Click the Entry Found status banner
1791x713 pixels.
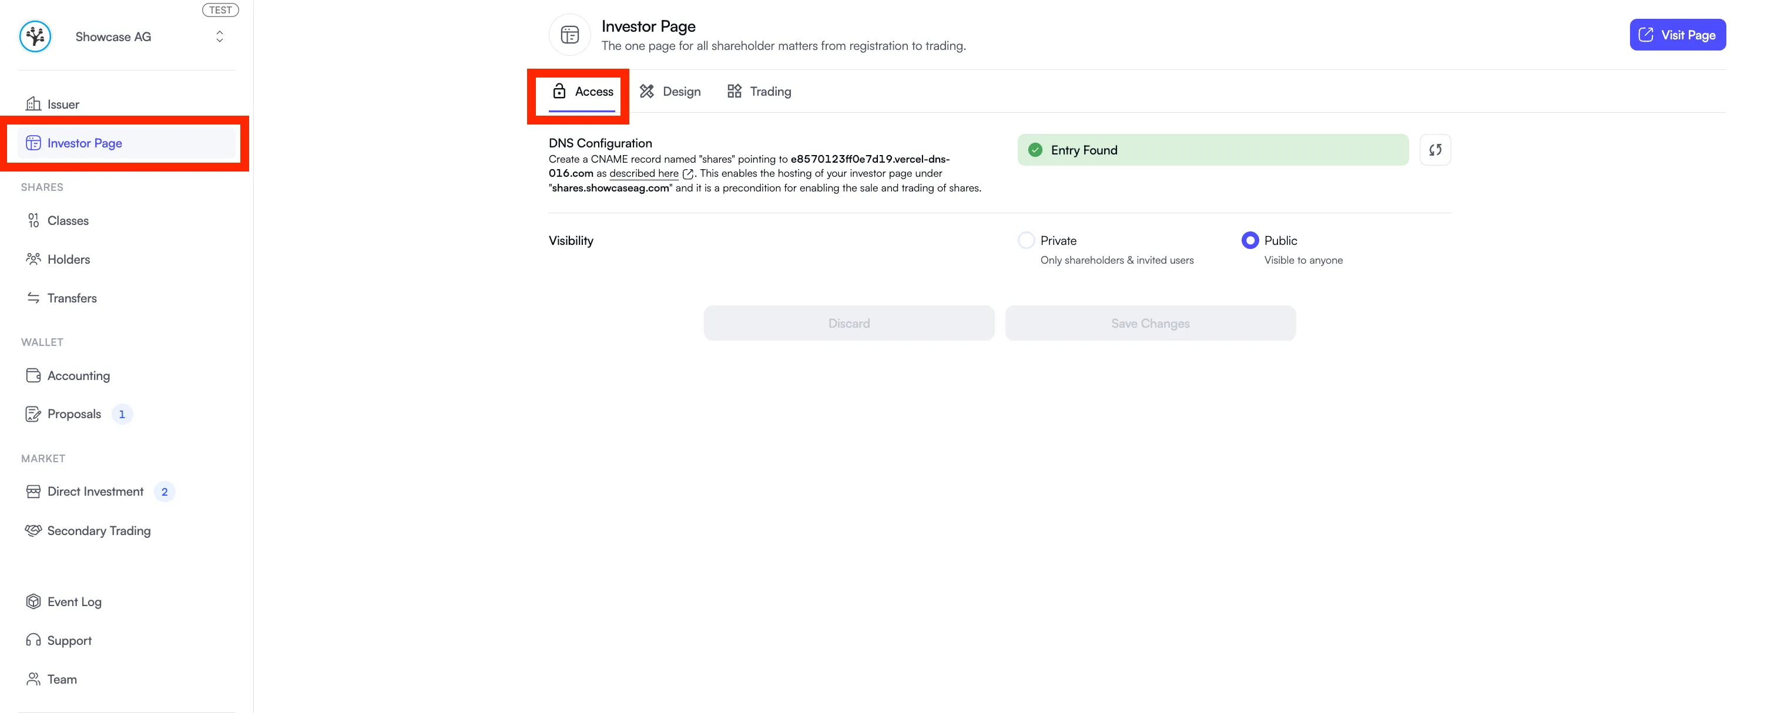(x=1213, y=149)
